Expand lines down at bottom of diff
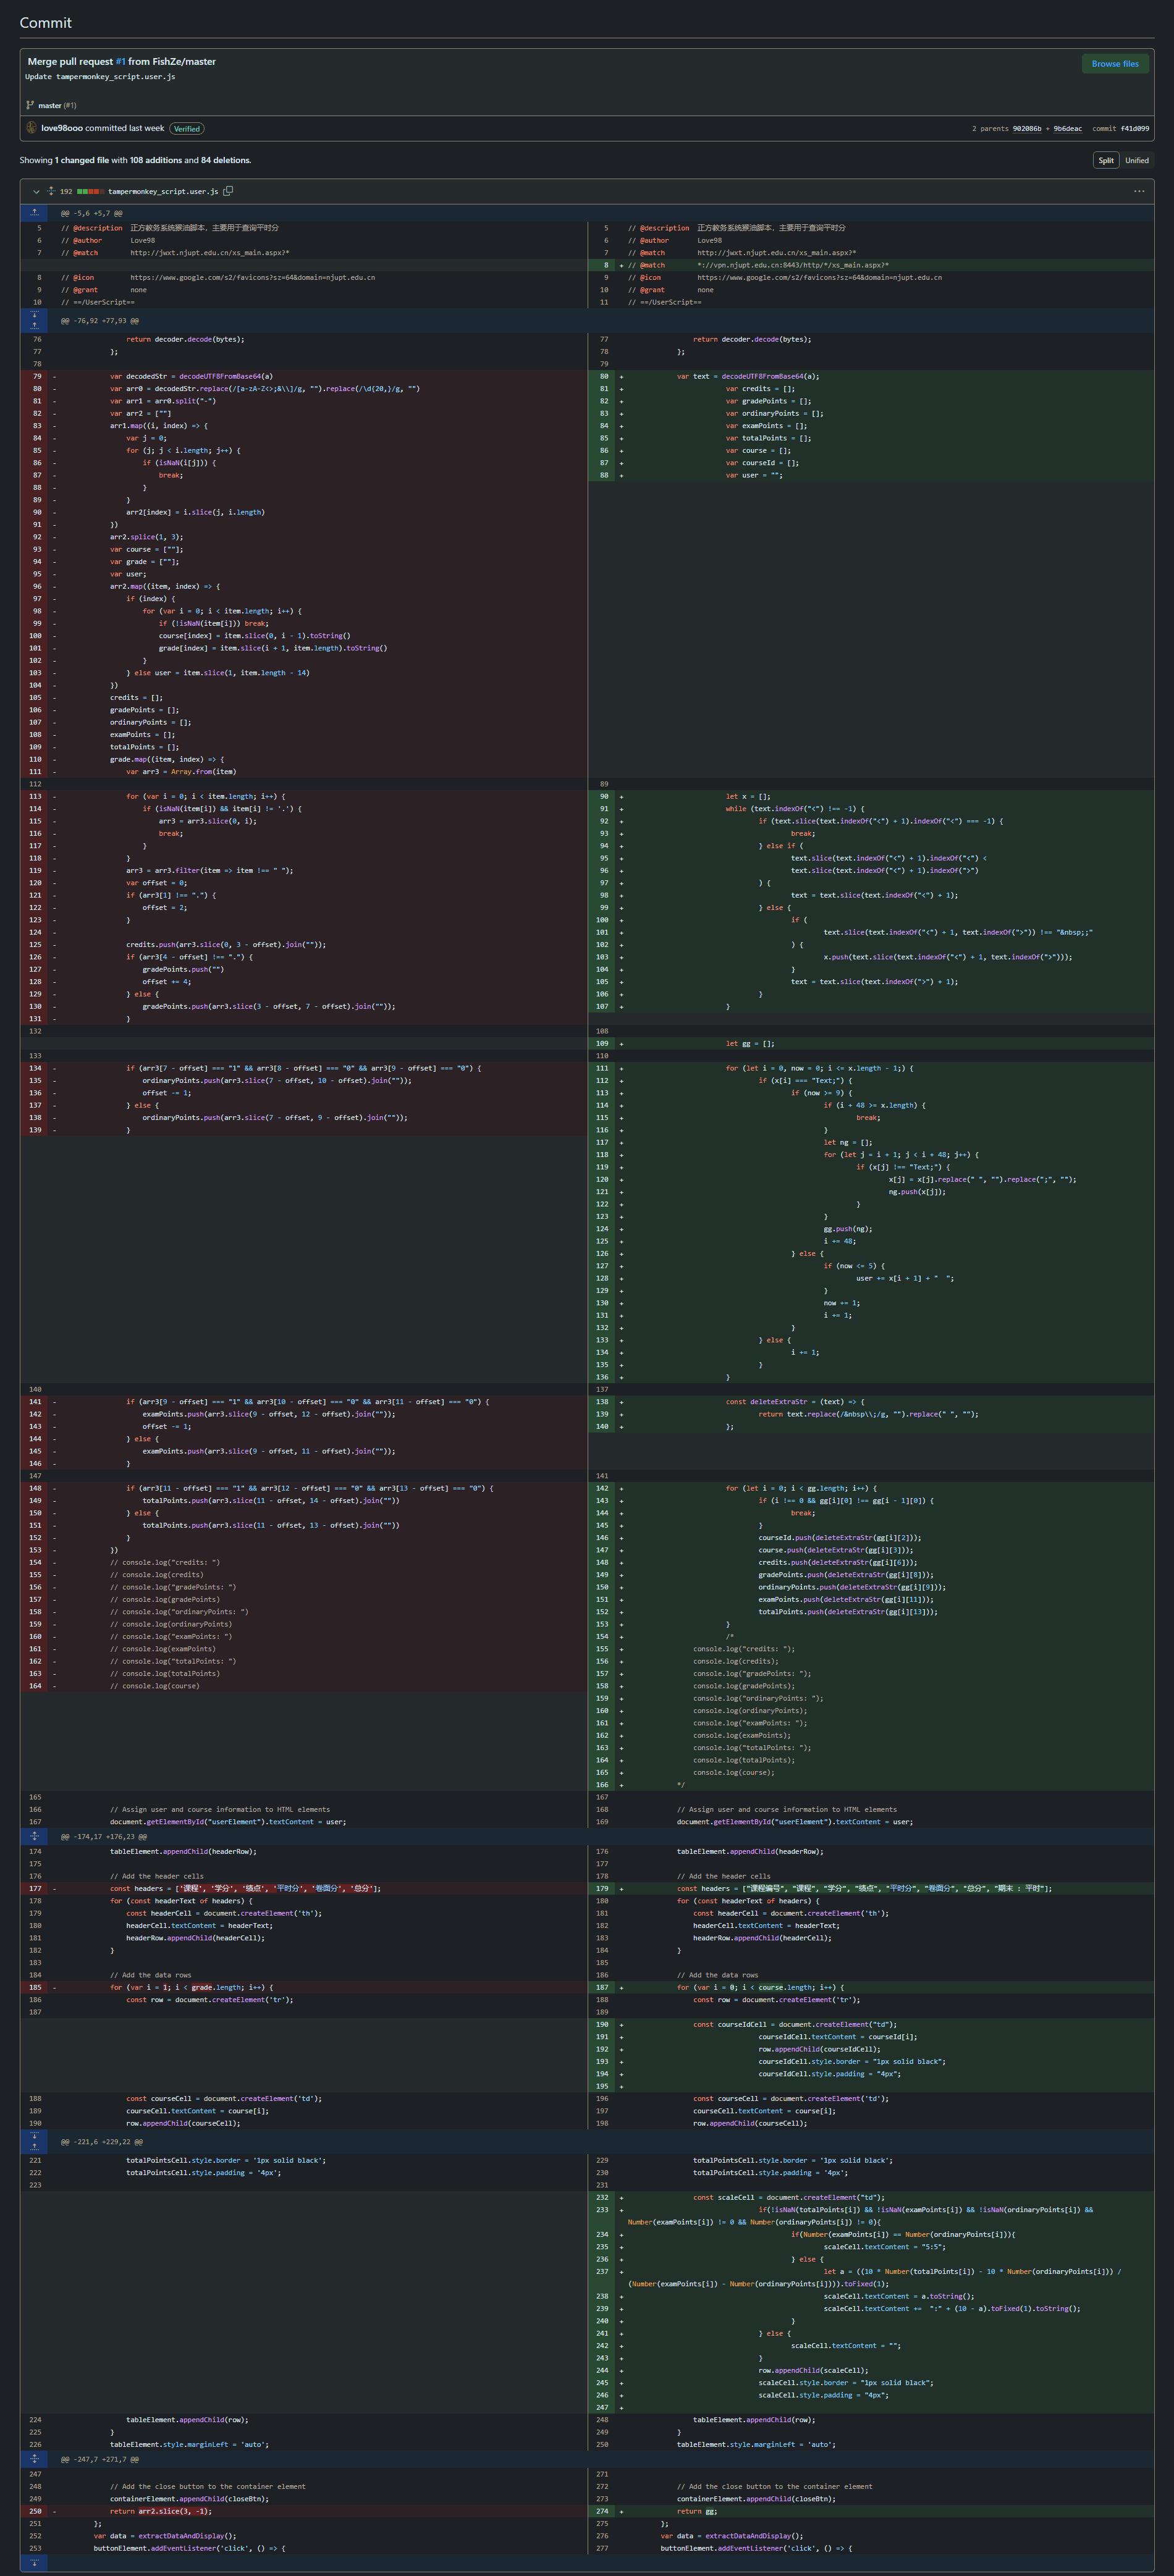The height and width of the screenshot is (2576, 1174). pyautogui.click(x=34, y=2562)
